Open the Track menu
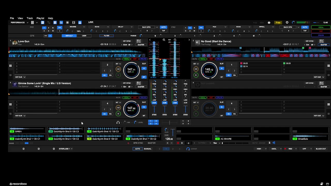Image resolution: width=331 pixels, height=186 pixels. 30,18
